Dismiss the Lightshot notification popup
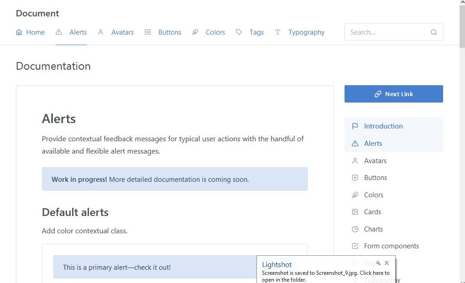This screenshot has height=283, width=465. [x=387, y=263]
